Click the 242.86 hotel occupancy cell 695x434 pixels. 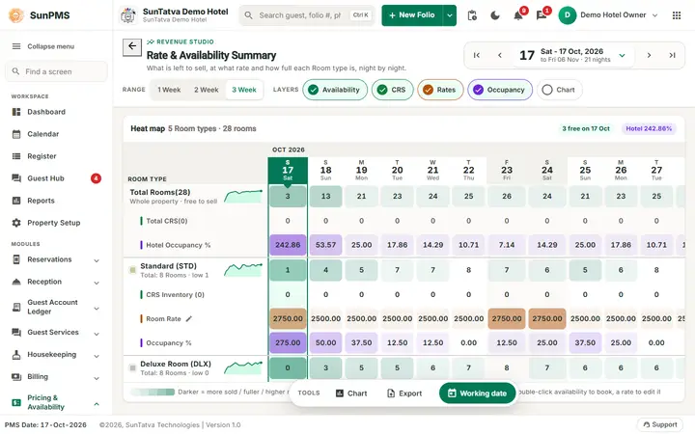click(x=288, y=245)
